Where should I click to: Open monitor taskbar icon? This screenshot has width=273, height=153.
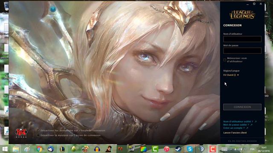(131, 149)
